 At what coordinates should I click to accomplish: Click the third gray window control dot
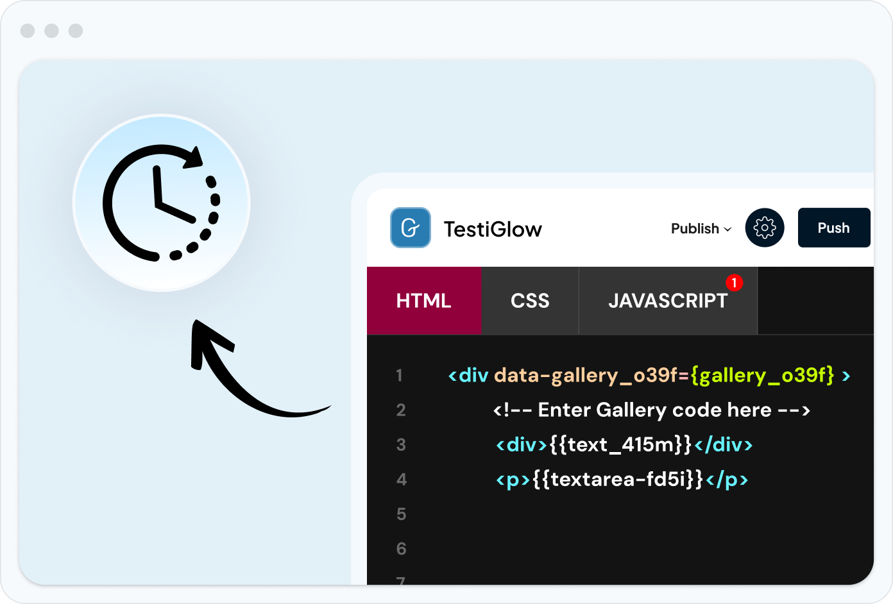(76, 31)
